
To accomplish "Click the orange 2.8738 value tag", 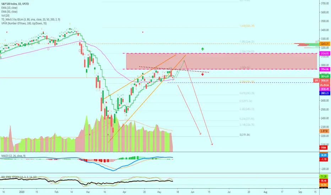I will [x=324, y=131].
